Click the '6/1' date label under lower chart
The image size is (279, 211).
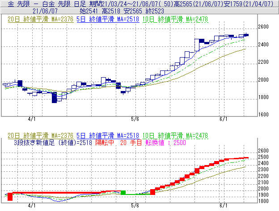[x=223, y=206]
